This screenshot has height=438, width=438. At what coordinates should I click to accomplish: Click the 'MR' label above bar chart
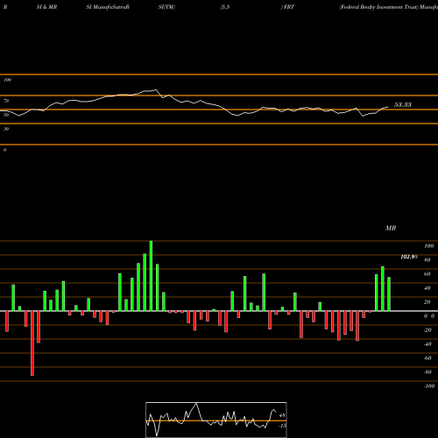coord(391,228)
